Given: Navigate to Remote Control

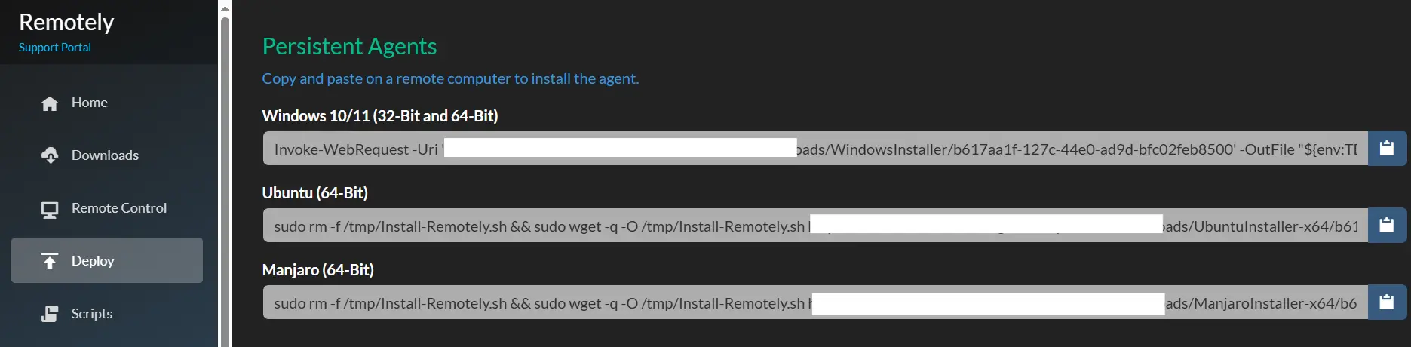Looking at the screenshot, I should coord(118,208).
